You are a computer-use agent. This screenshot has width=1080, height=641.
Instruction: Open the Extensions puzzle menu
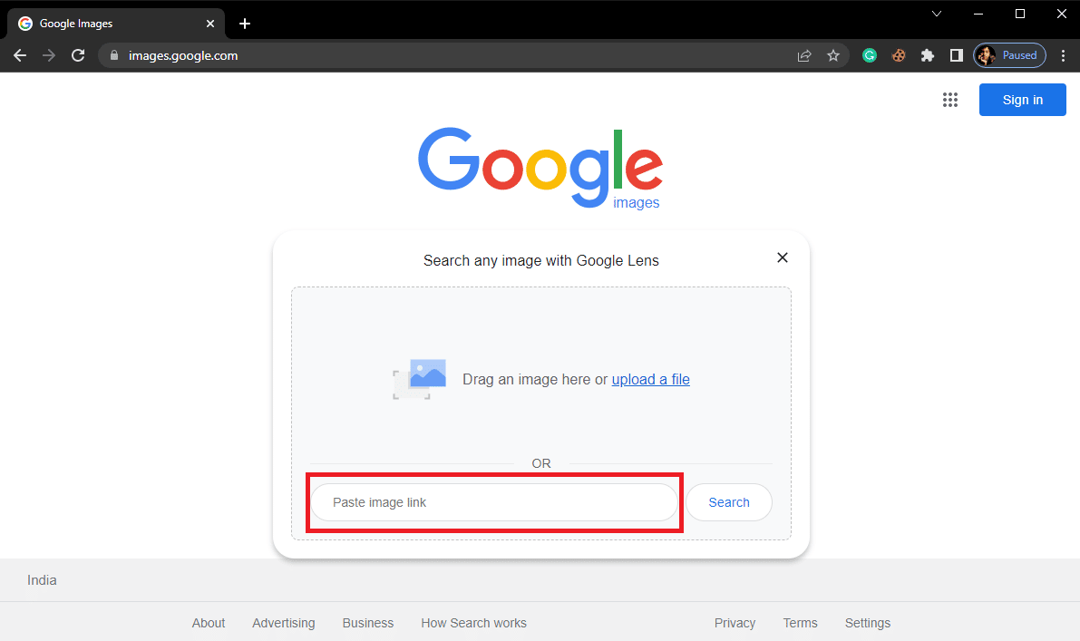[927, 56]
